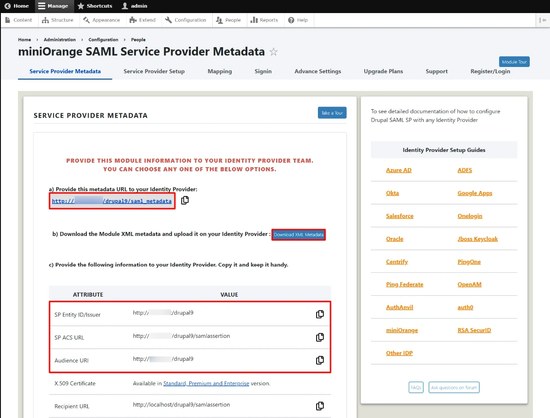Click the Home back-arrow in the top bar
The height and width of the screenshot is (418, 550).
(x=17, y=6)
